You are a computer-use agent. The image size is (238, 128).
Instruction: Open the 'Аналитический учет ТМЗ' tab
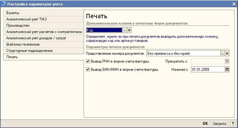[27, 19]
